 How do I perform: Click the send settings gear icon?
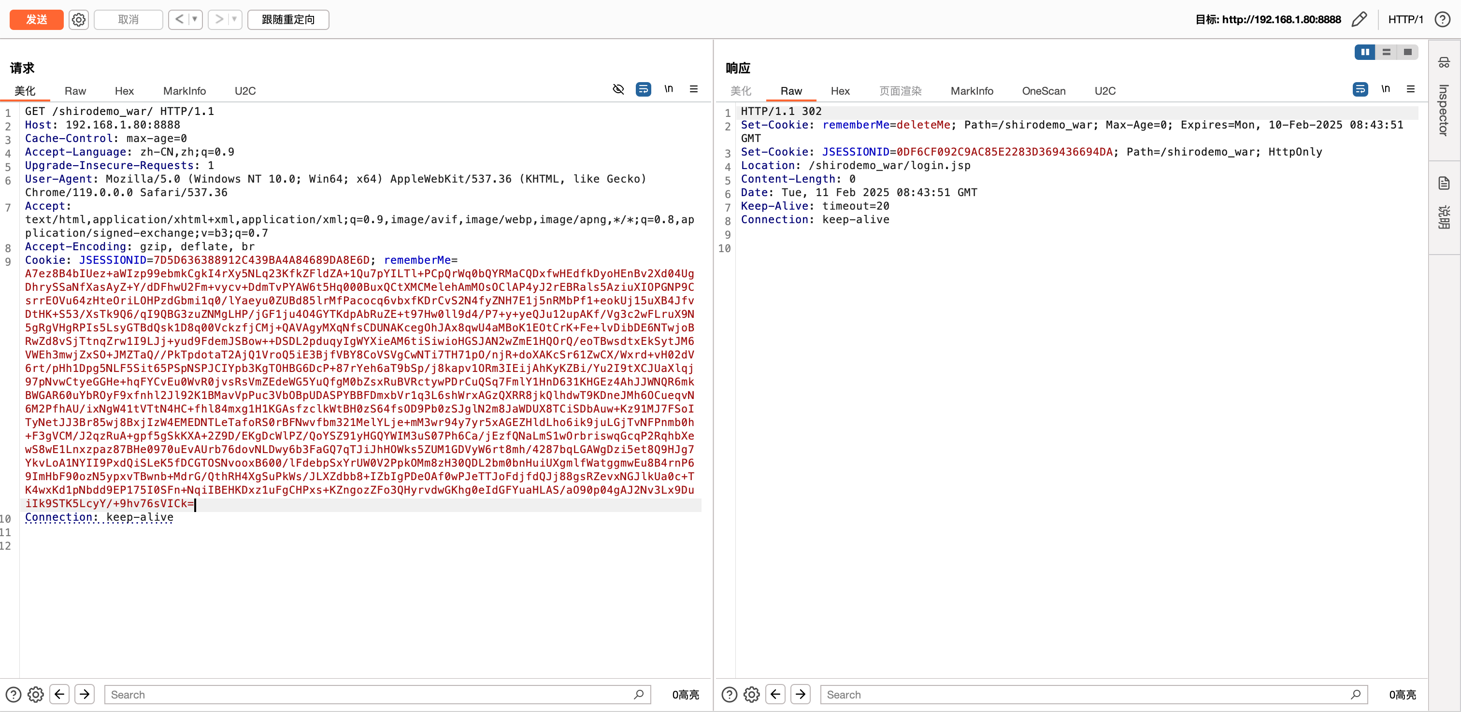pyautogui.click(x=78, y=20)
